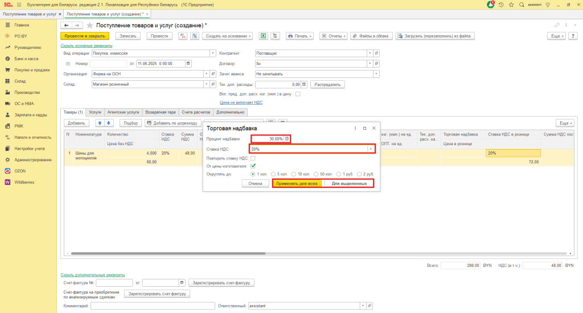The image size is (583, 313).
Task: Toggle Повторить ставку НДС checkbox
Action: point(253,158)
